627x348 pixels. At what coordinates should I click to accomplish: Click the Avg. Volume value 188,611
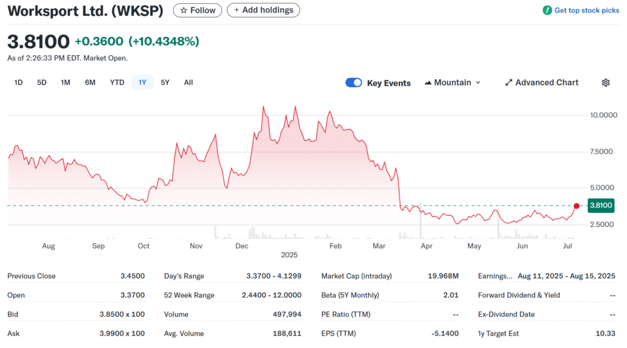point(287,334)
